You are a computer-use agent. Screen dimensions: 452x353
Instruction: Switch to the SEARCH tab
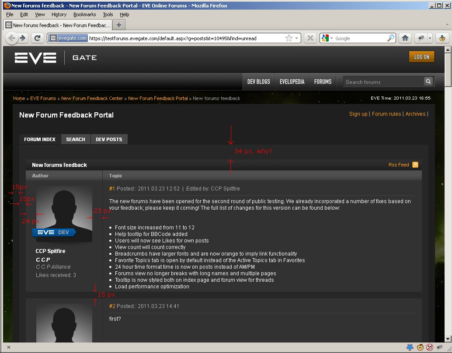click(x=76, y=139)
